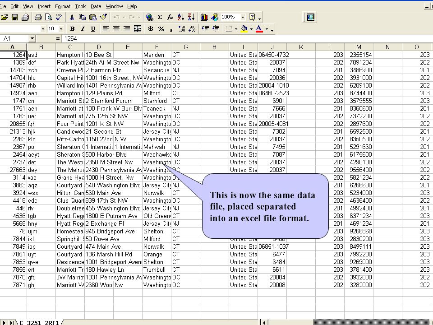The image size is (433, 325).
Task: Click Increase Indent icon
Action: (216, 29)
